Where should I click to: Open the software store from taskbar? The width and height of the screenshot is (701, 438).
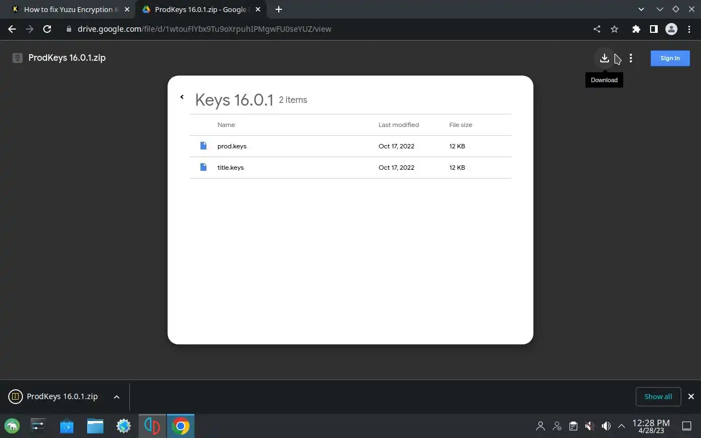[67, 425]
